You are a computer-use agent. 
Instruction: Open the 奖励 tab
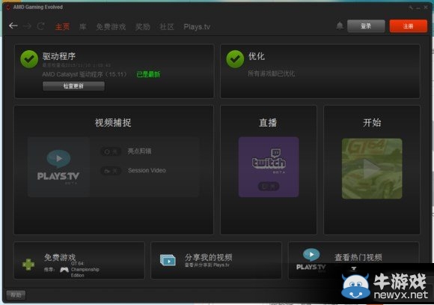click(142, 27)
